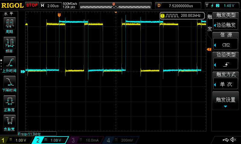This screenshot has width=241, height=144.
Task: Click the frequency counter square wave icon
Action: point(172,16)
